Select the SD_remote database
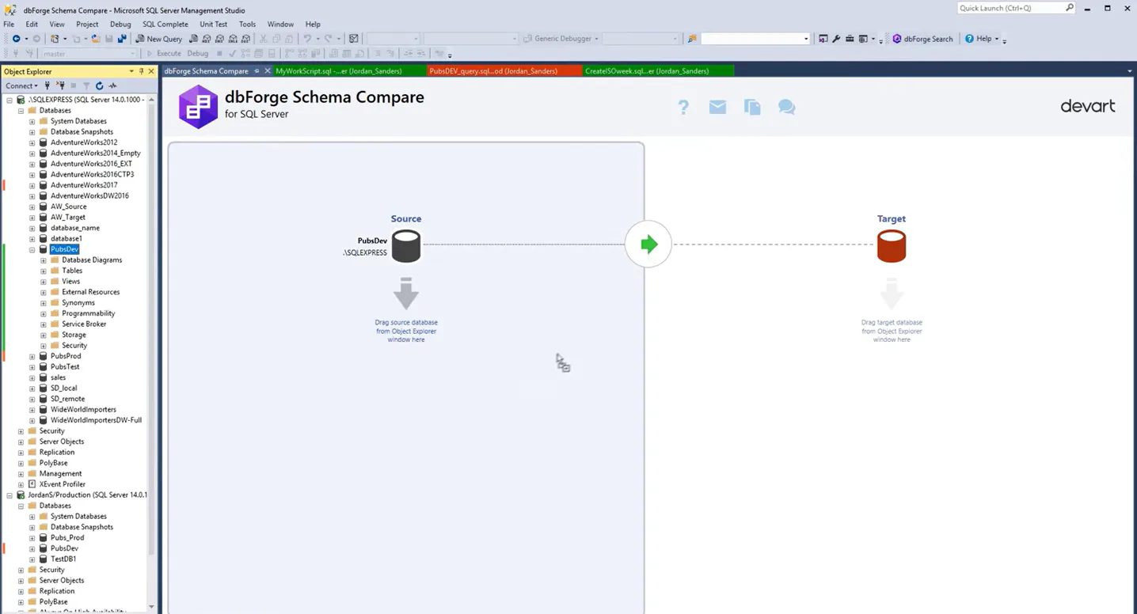The width and height of the screenshot is (1137, 614). tap(67, 399)
